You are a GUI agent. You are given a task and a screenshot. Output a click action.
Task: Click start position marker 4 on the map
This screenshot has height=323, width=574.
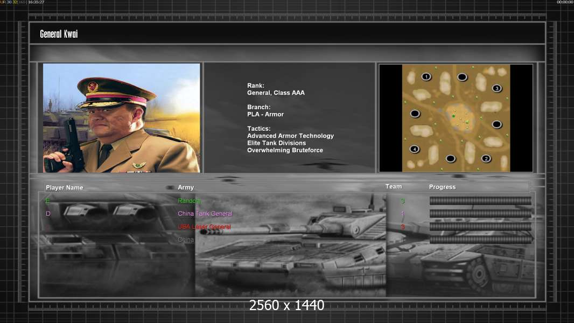[x=415, y=149]
